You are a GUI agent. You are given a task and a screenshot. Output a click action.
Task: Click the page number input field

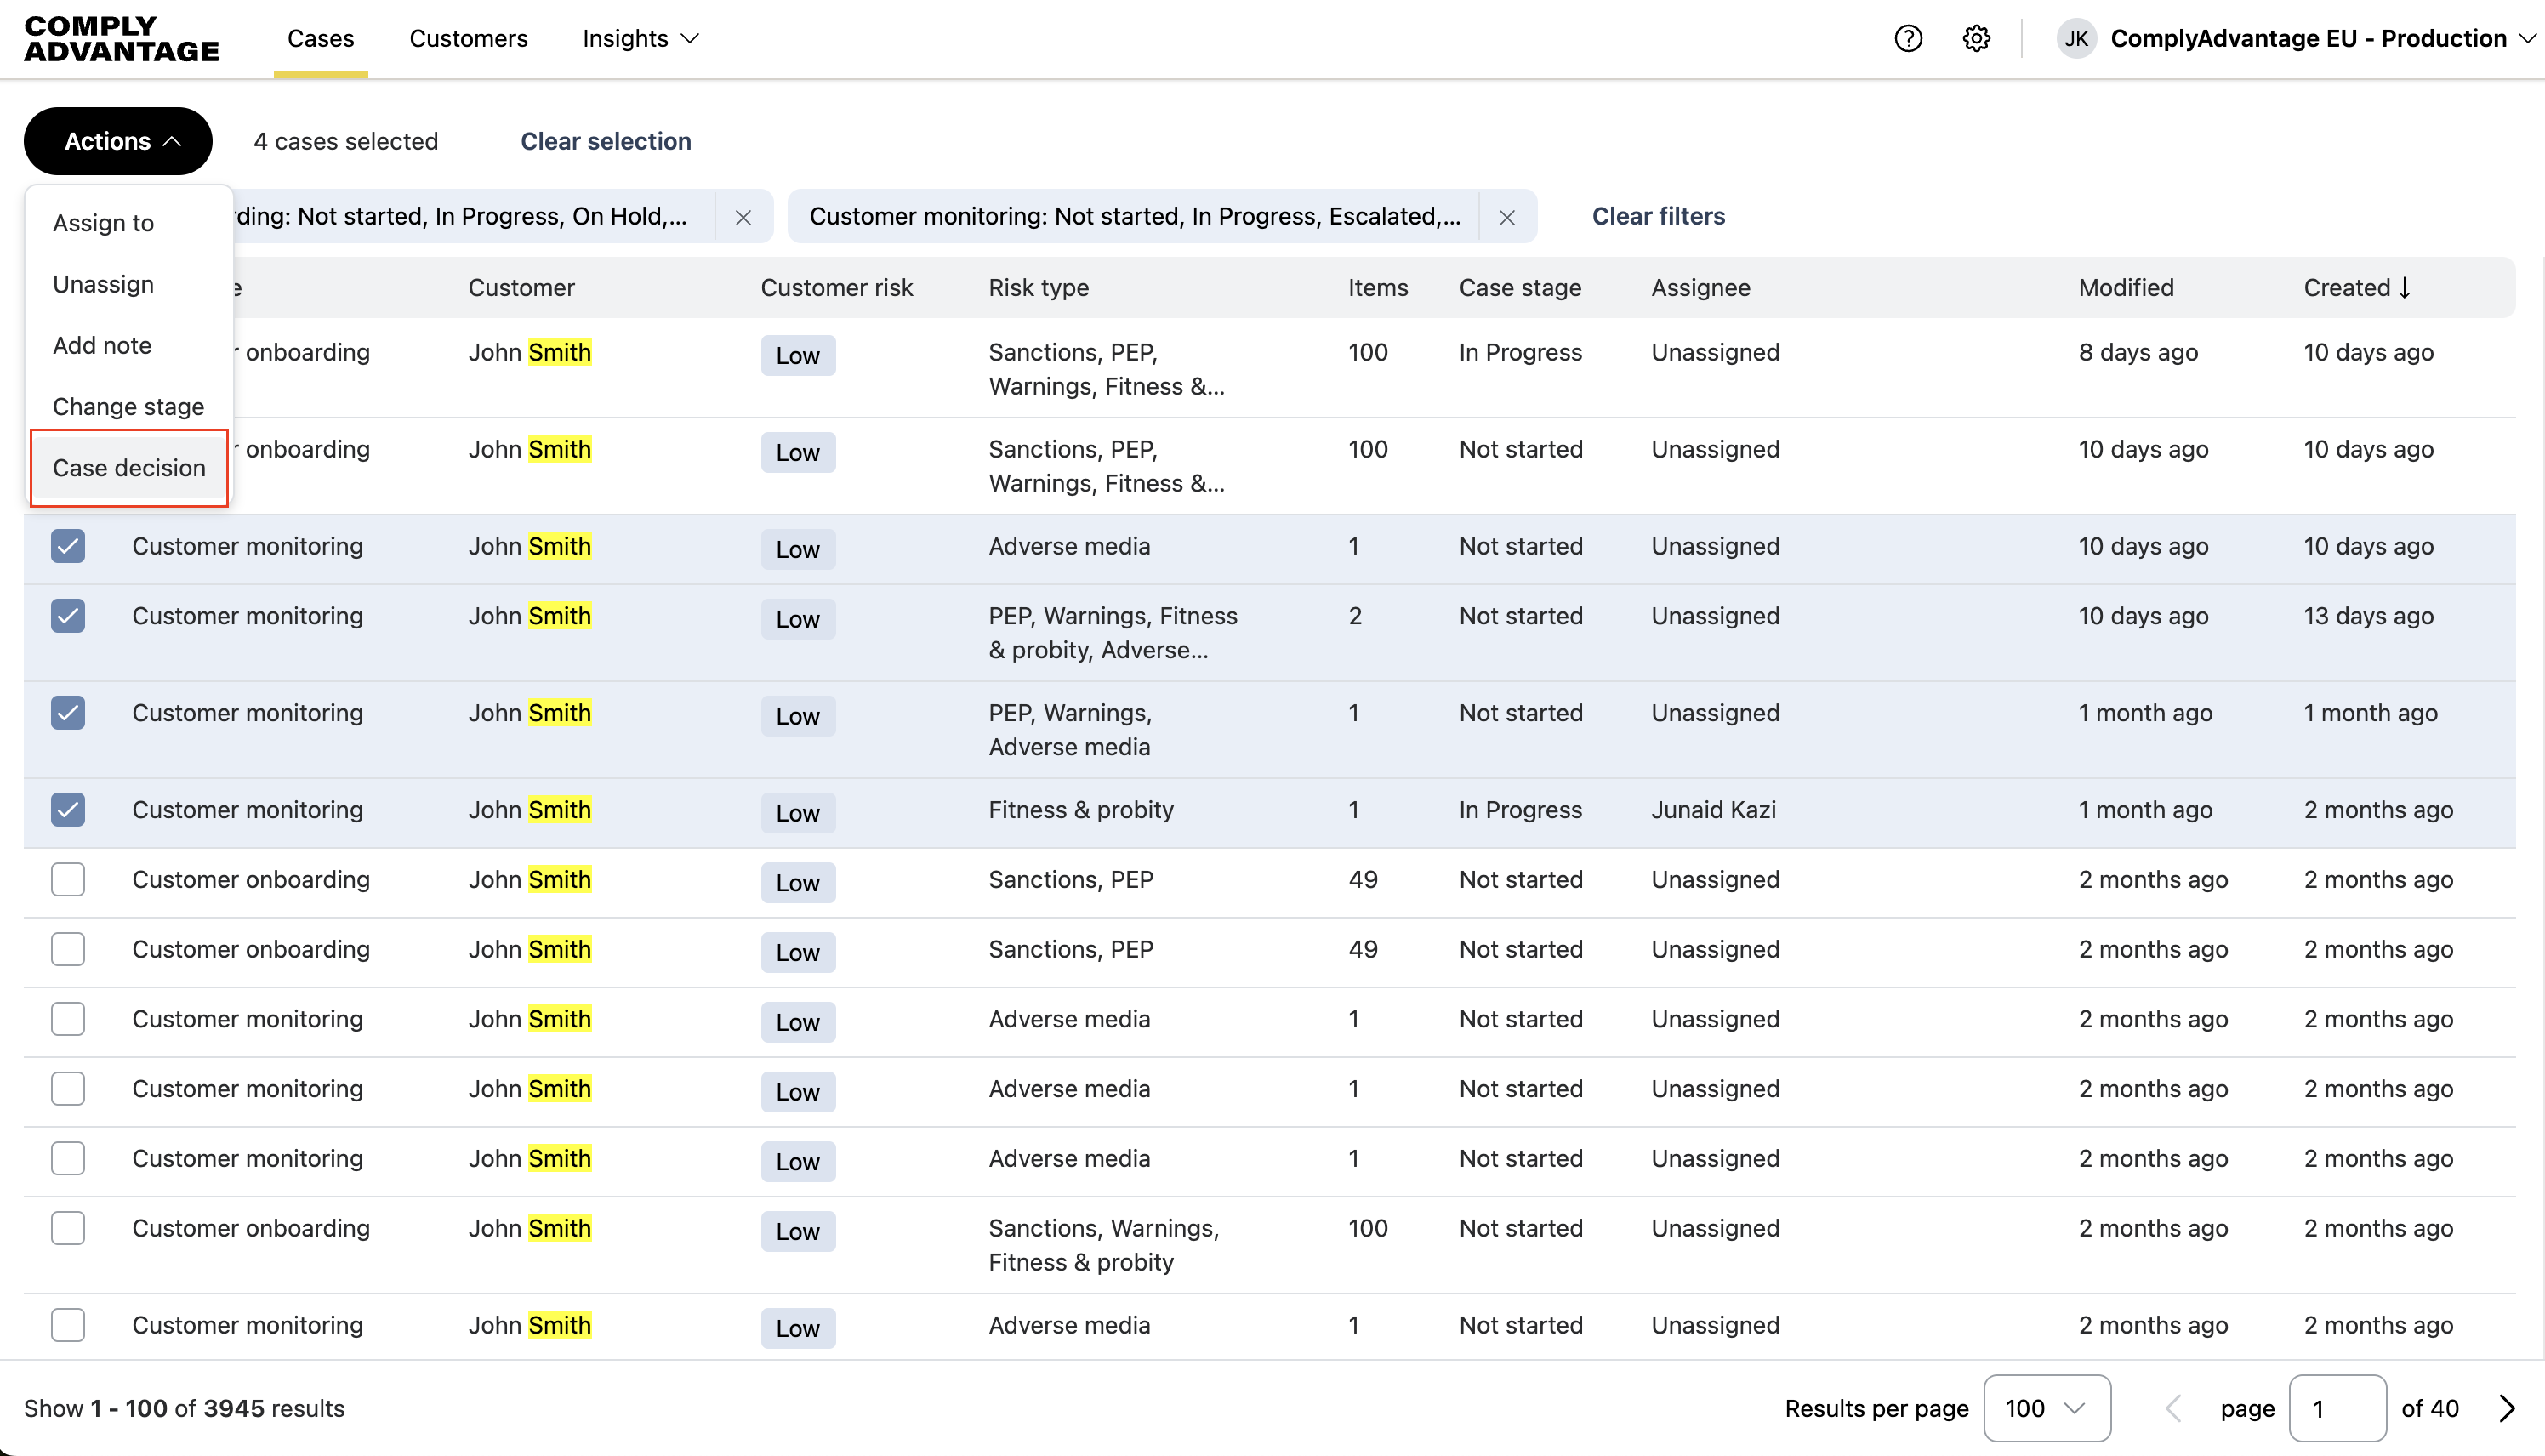2336,1408
